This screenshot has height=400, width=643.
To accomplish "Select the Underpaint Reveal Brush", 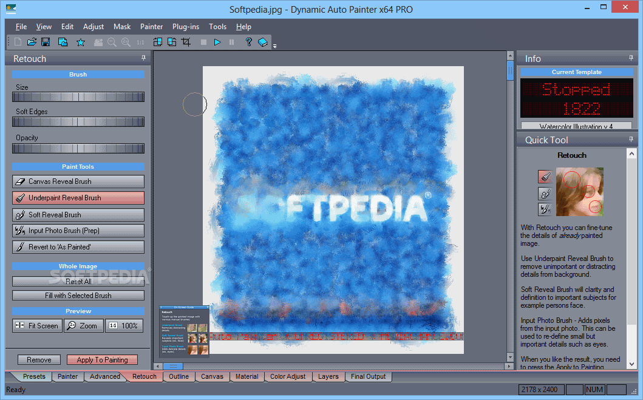I will click(x=78, y=197).
